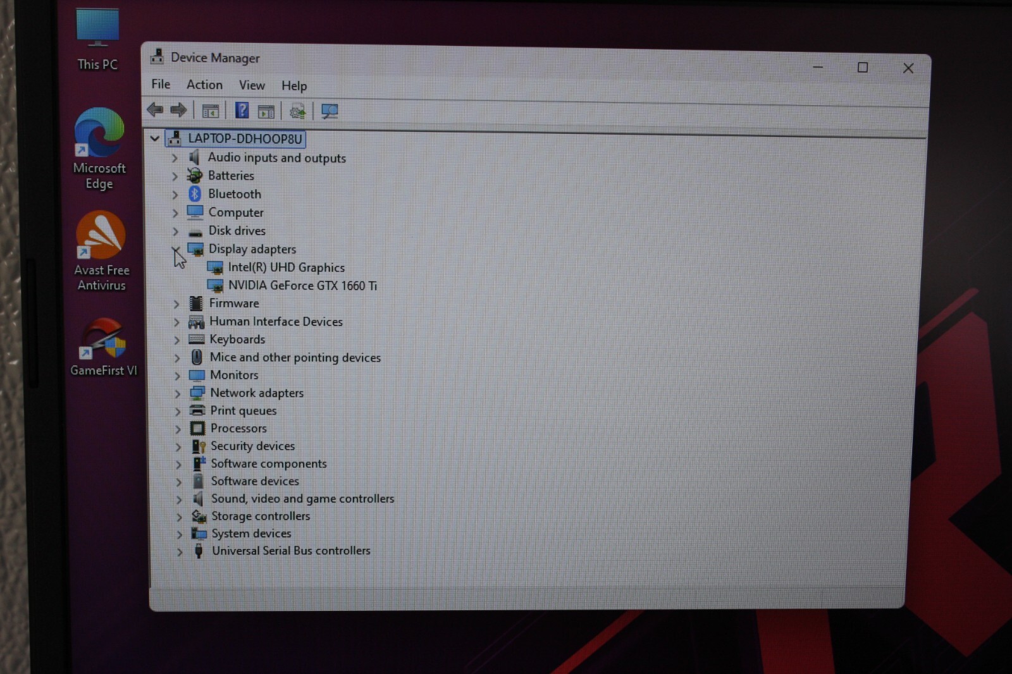Select the Keyboards row label
Image resolution: width=1012 pixels, height=674 pixels.
(237, 340)
